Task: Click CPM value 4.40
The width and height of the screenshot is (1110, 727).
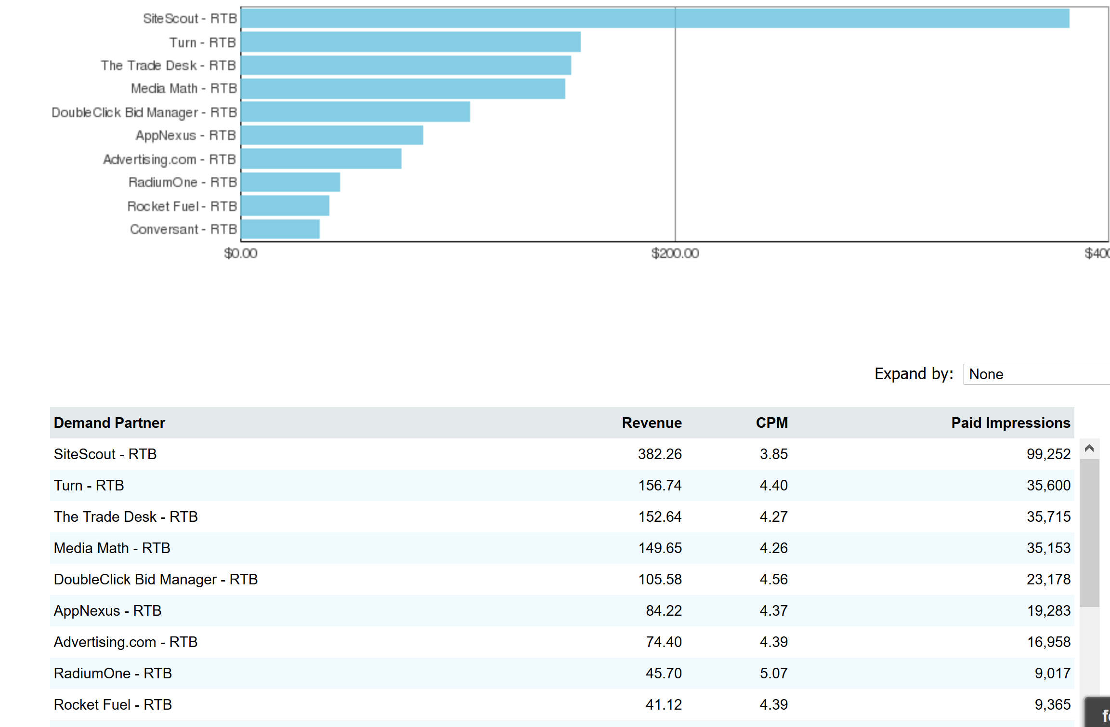Action: coord(774,485)
